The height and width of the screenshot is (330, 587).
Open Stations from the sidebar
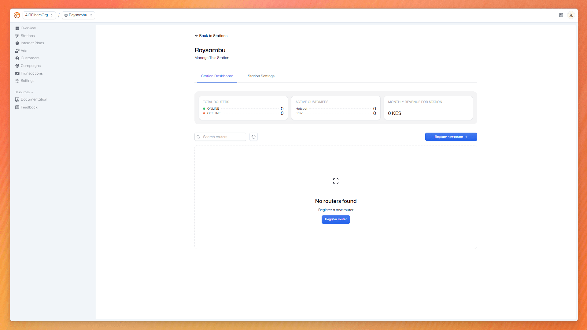click(28, 36)
